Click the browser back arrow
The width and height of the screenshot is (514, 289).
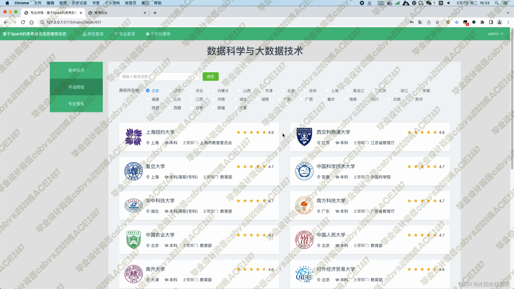[6, 22]
